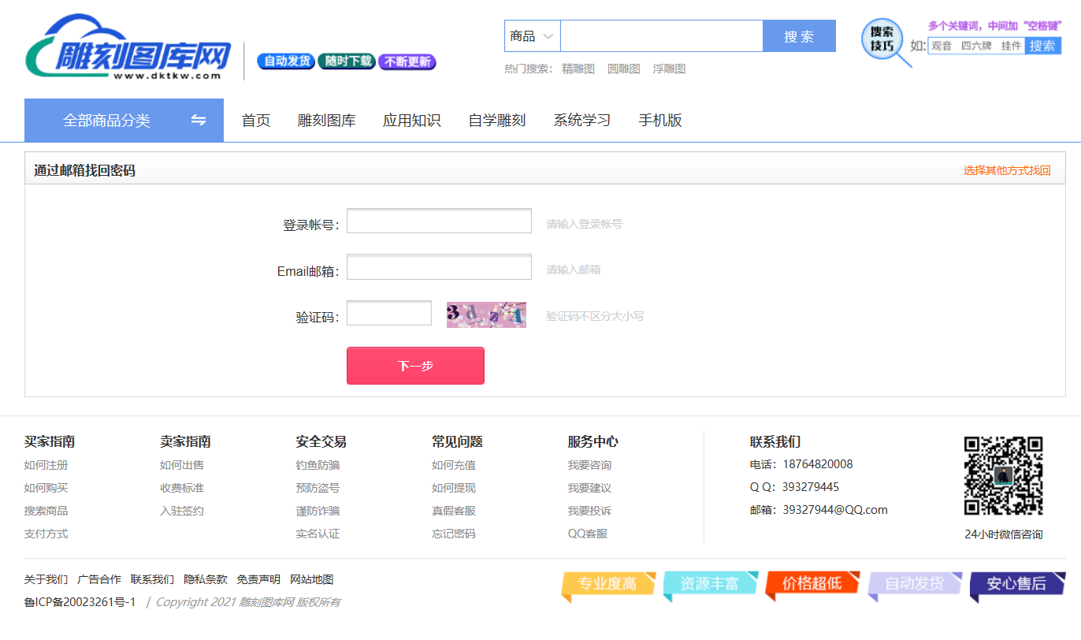
Task: Open the 如何充值 footer link
Action: tap(454, 465)
